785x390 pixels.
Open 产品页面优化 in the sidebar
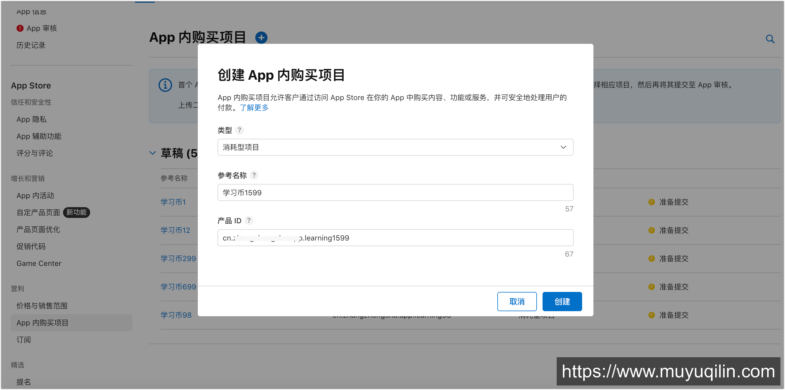point(38,229)
